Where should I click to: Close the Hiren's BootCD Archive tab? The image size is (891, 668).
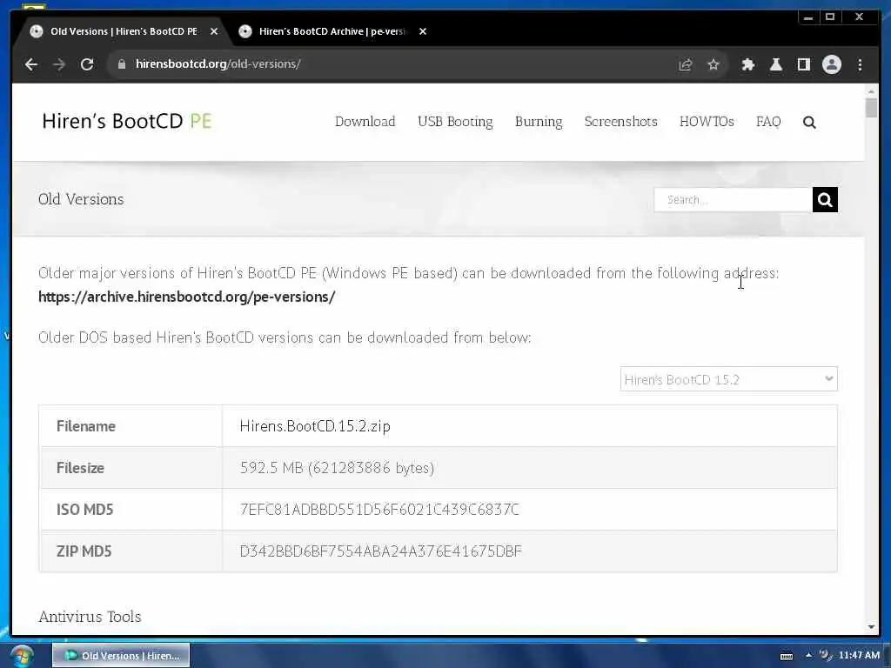click(423, 32)
